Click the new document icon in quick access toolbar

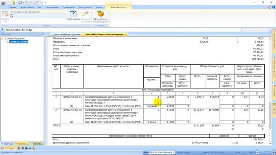pos(9,3)
